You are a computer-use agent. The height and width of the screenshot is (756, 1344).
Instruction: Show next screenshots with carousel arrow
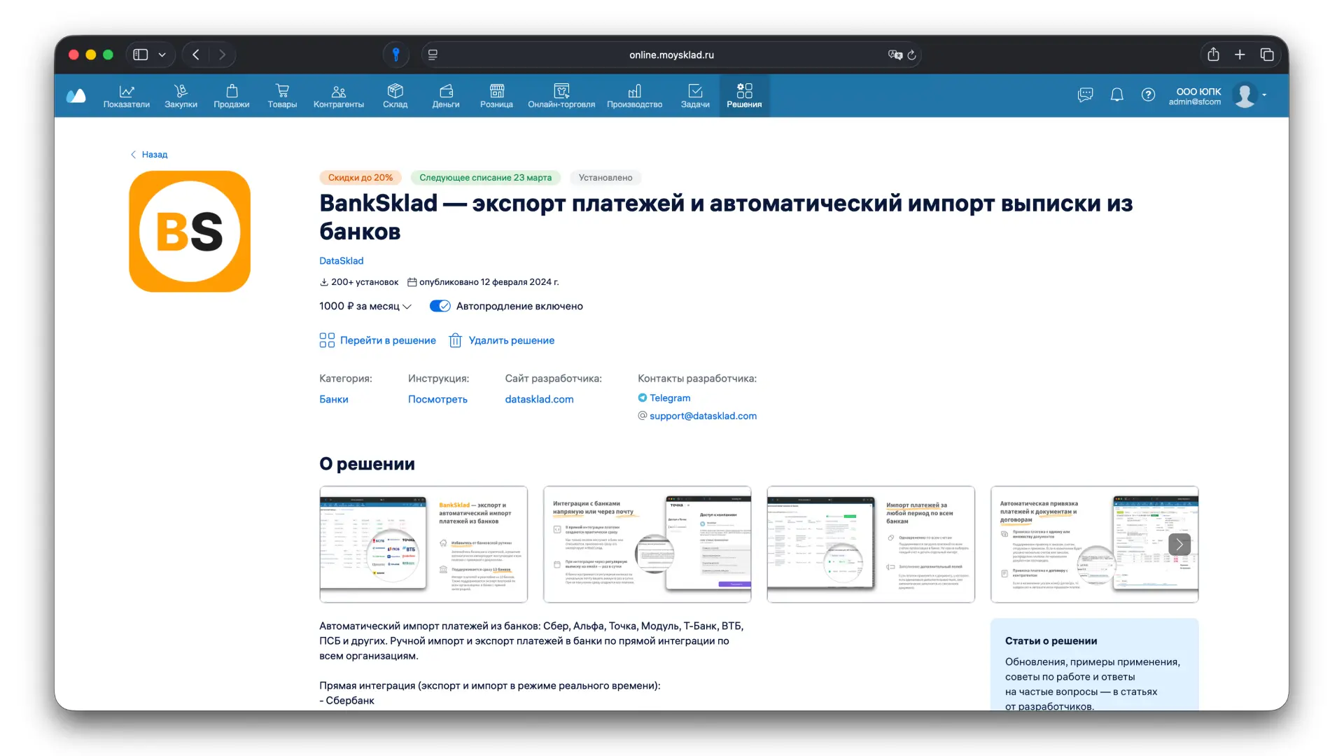click(1179, 544)
